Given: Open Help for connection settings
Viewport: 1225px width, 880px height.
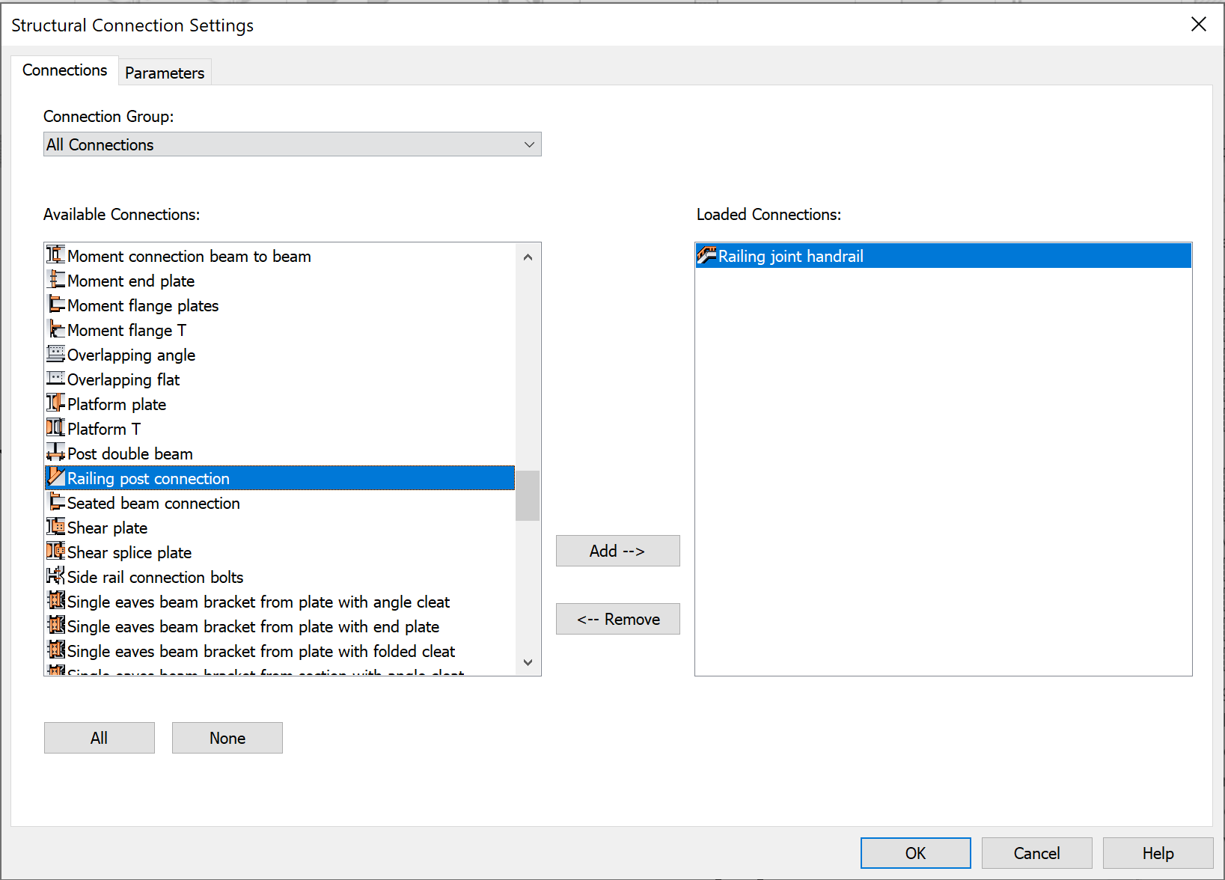Looking at the screenshot, I should [x=1158, y=853].
